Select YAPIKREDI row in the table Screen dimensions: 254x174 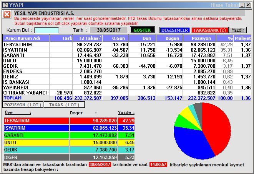(x=127, y=88)
